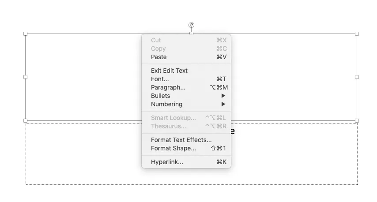Open the Font... dialog
The height and width of the screenshot is (202, 377).
click(x=160, y=79)
